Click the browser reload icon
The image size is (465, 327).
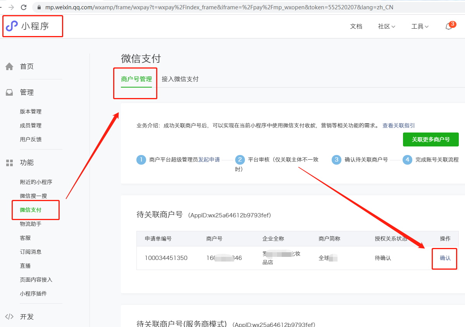pyautogui.click(x=24, y=7)
